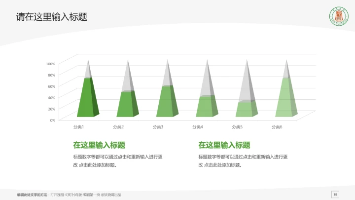This screenshot has width=355, height=200.
Task: Click the page number 18 box
Action: pos(335,194)
